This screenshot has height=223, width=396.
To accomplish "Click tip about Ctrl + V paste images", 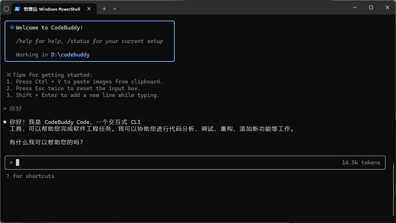I will pos(85,82).
